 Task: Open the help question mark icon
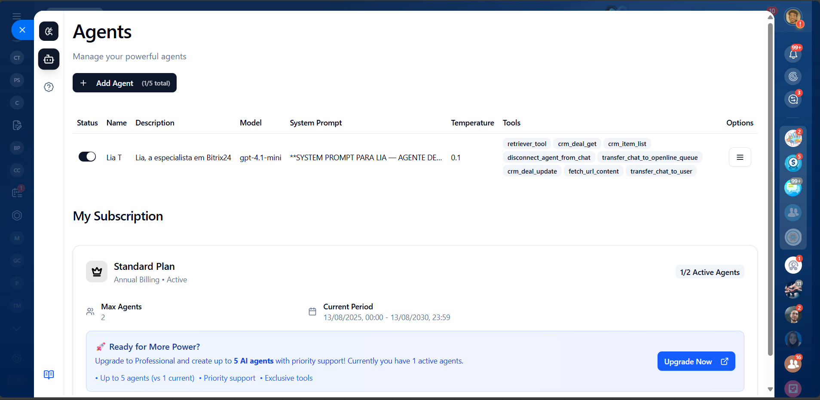coord(49,87)
